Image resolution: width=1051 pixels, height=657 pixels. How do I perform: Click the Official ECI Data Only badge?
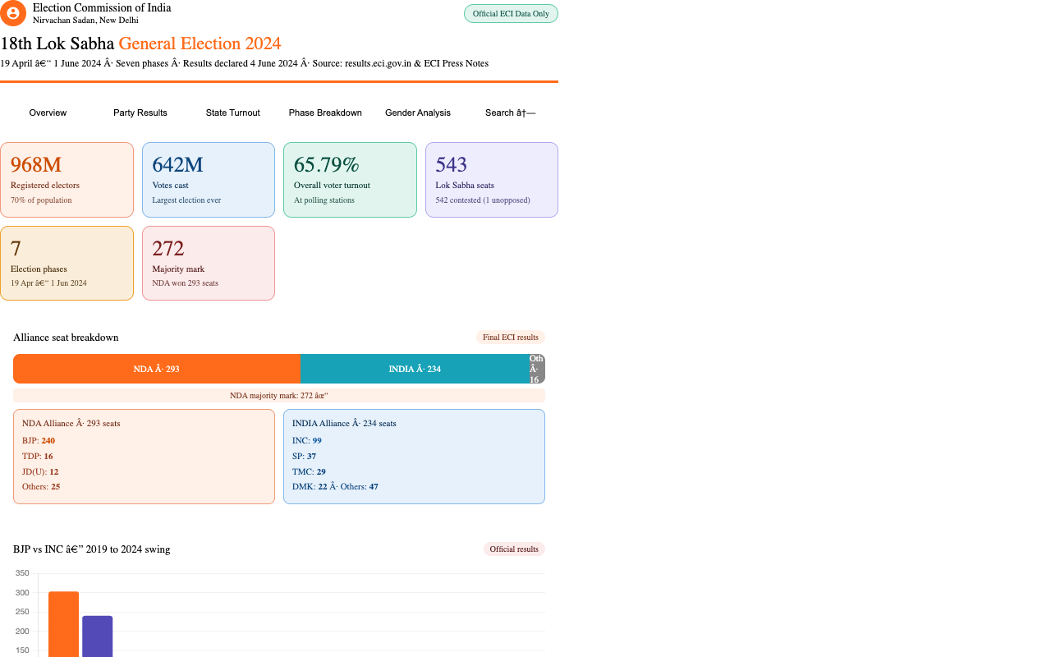point(511,14)
